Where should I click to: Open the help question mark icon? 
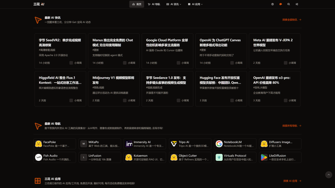273,4
